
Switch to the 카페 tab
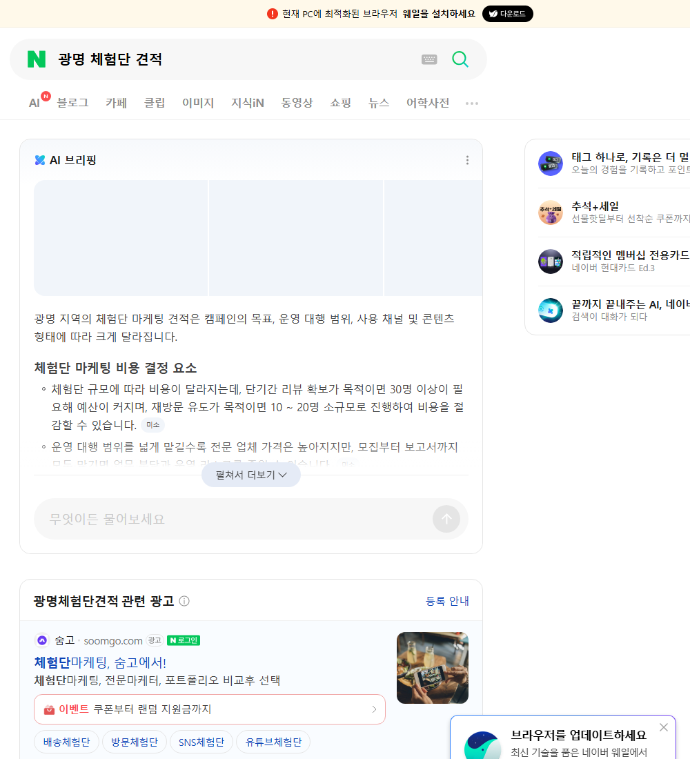pos(116,103)
